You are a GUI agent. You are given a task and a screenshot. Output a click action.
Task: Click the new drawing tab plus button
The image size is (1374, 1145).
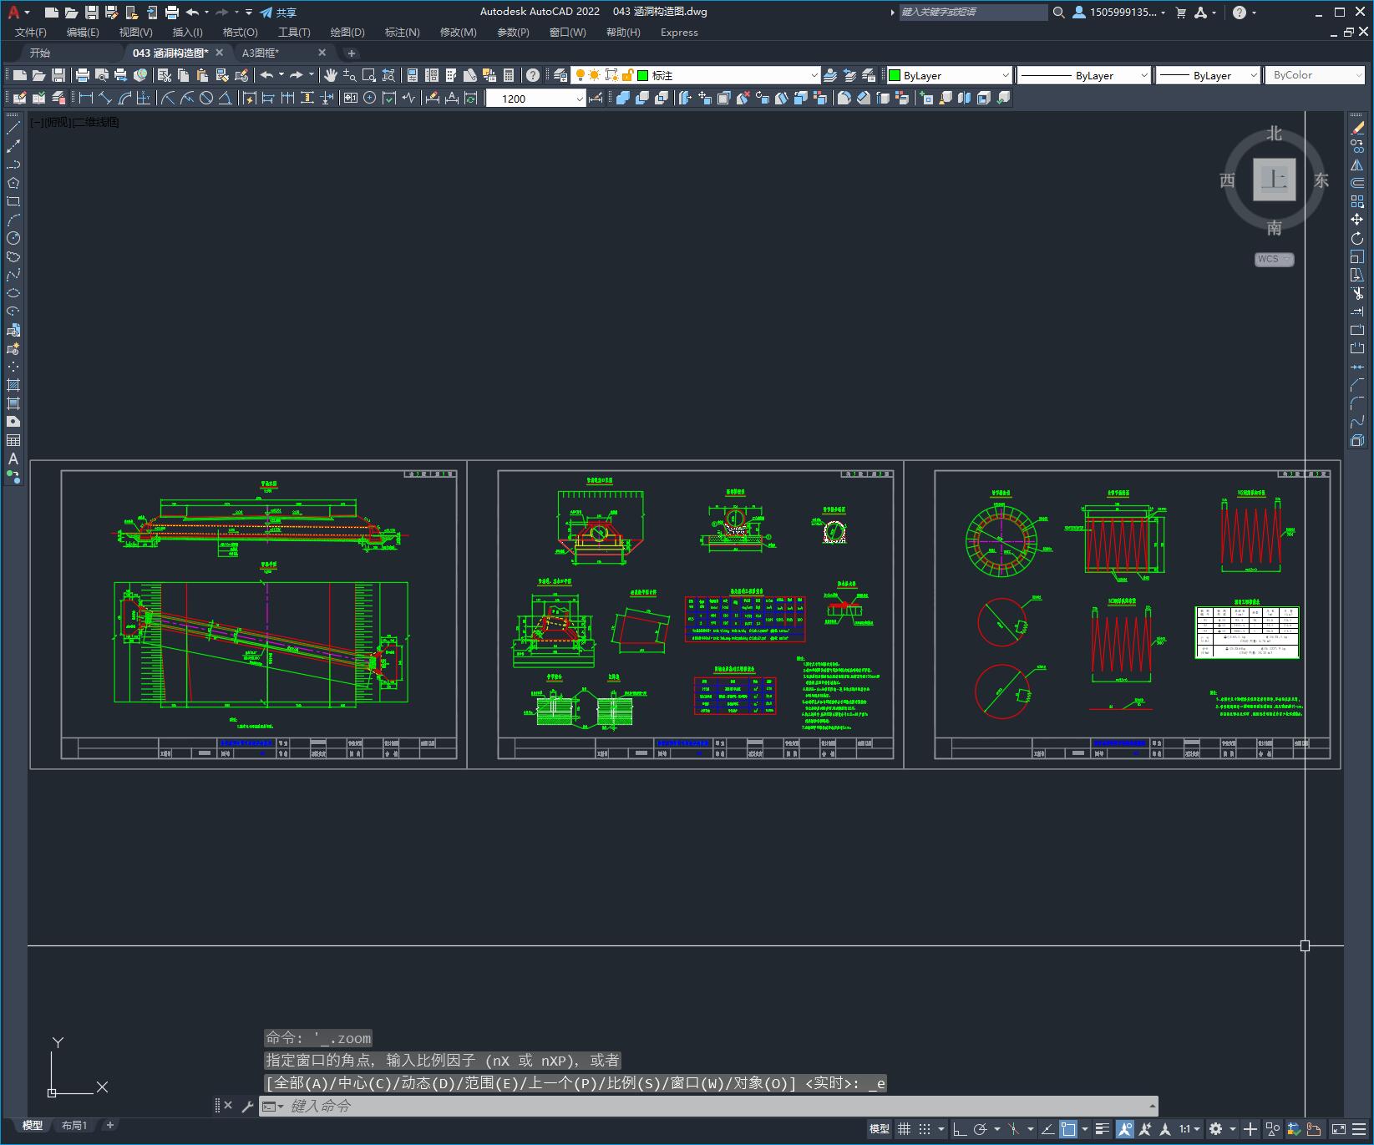pyautogui.click(x=352, y=53)
